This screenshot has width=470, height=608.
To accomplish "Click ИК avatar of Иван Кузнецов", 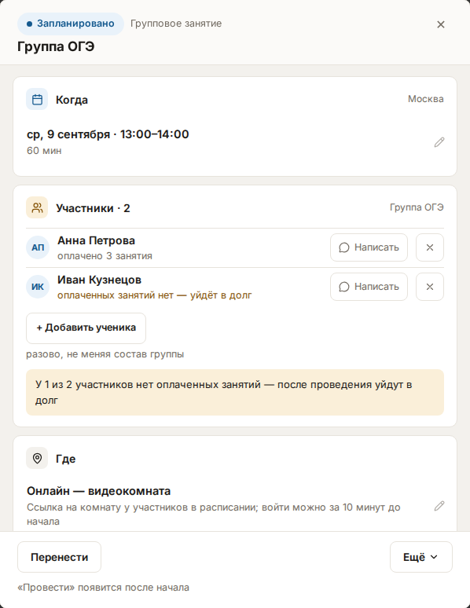I will (38, 287).
